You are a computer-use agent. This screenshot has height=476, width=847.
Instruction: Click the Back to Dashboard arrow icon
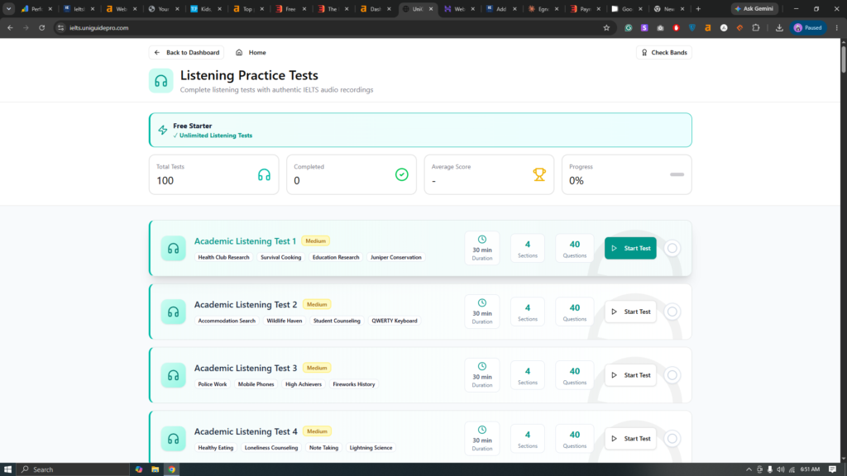click(156, 52)
